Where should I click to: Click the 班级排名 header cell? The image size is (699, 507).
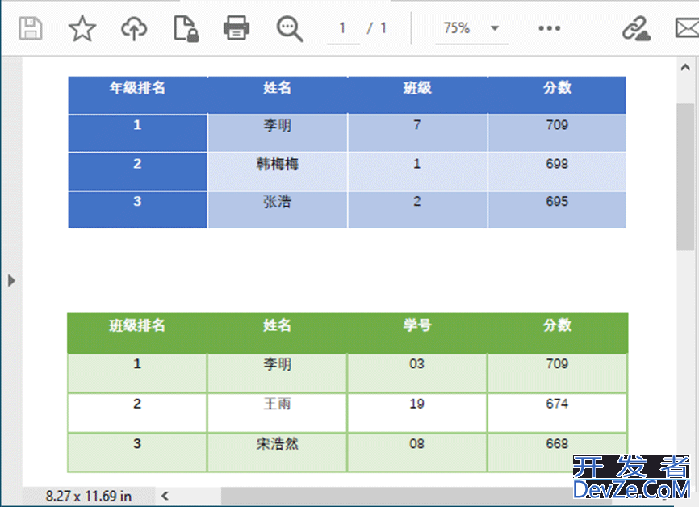pyautogui.click(x=137, y=333)
